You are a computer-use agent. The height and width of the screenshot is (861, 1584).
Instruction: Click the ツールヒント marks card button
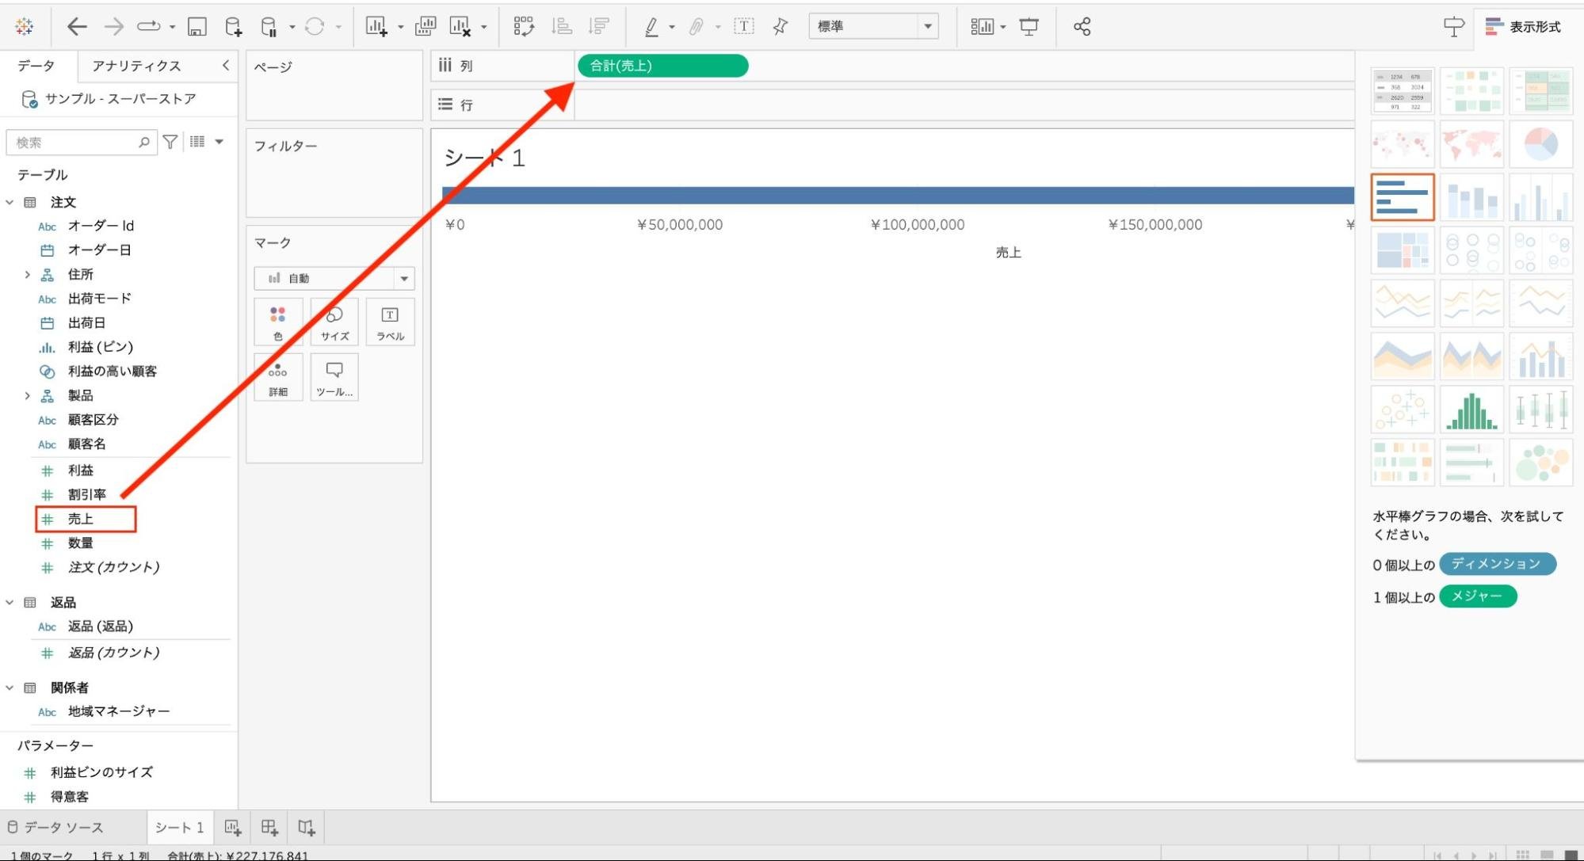[x=334, y=378]
